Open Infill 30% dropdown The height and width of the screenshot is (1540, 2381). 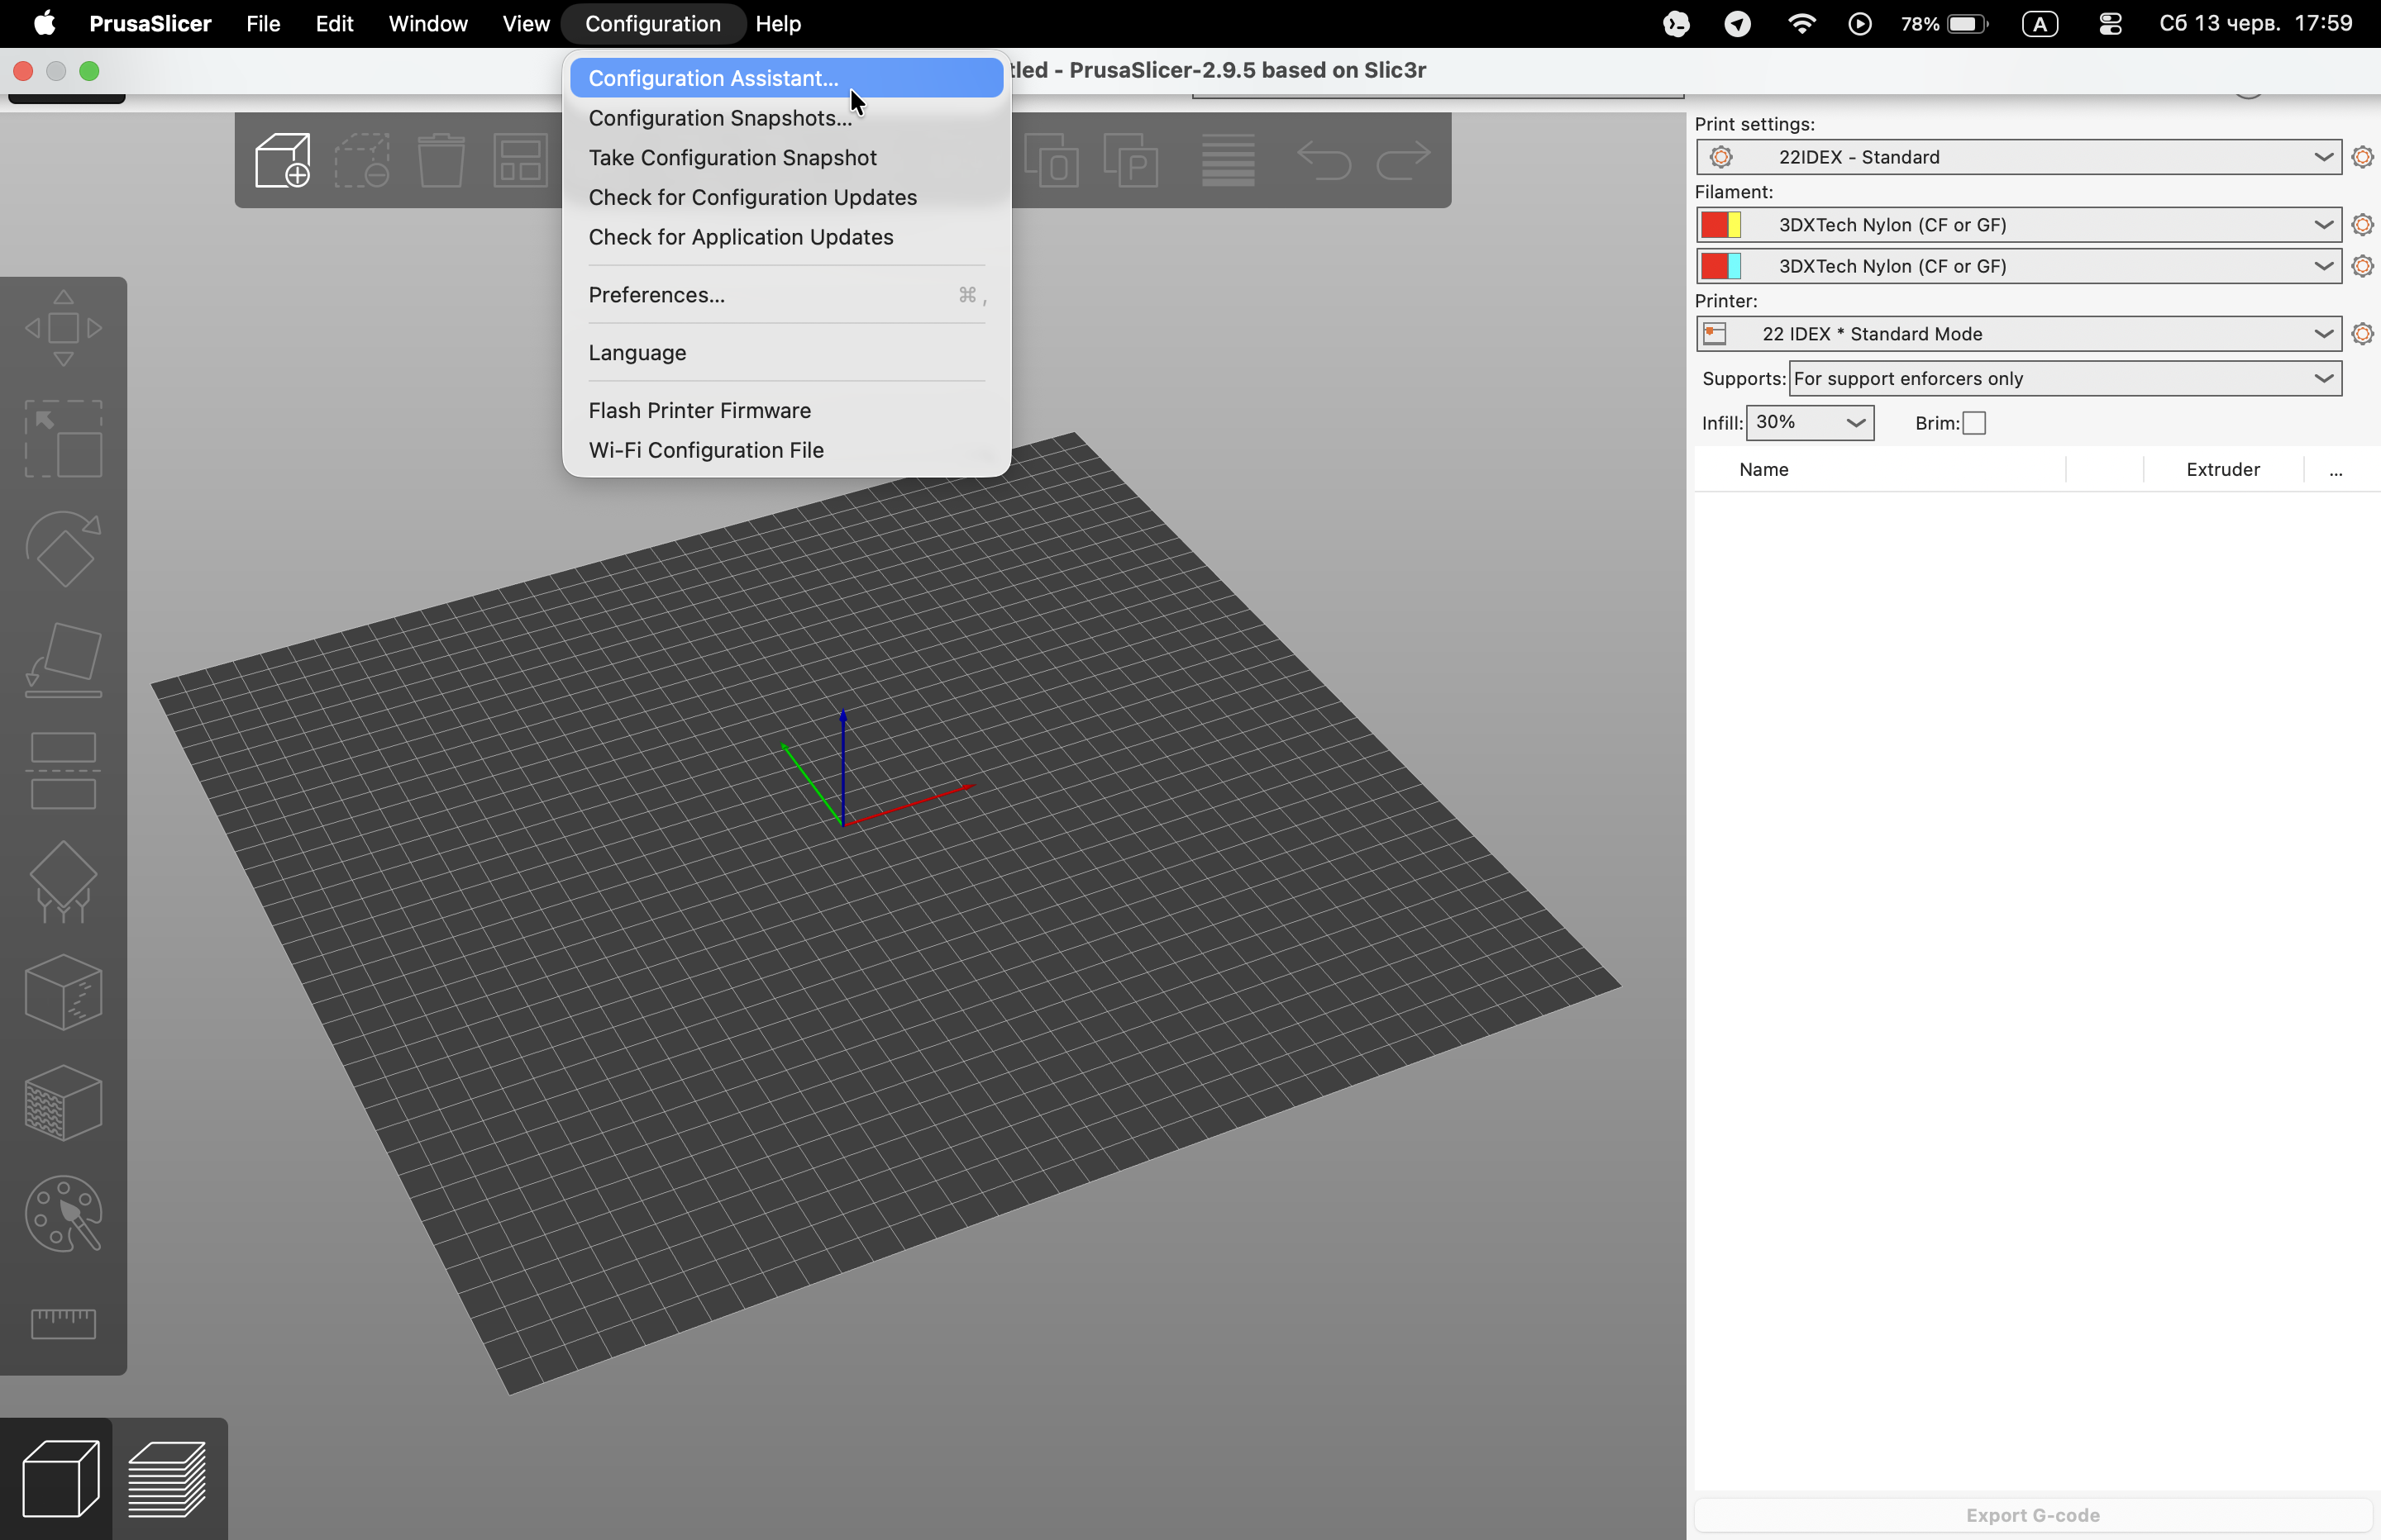1810,423
